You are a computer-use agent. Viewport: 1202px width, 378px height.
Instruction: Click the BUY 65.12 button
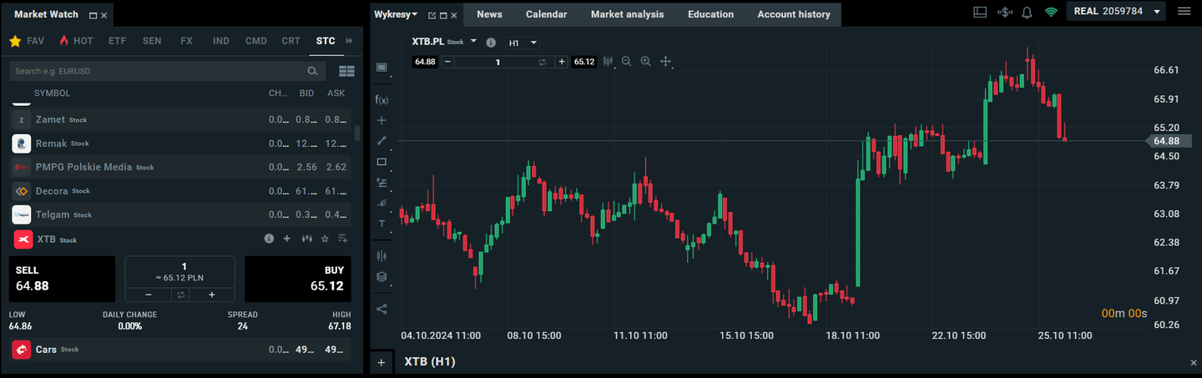(x=298, y=279)
